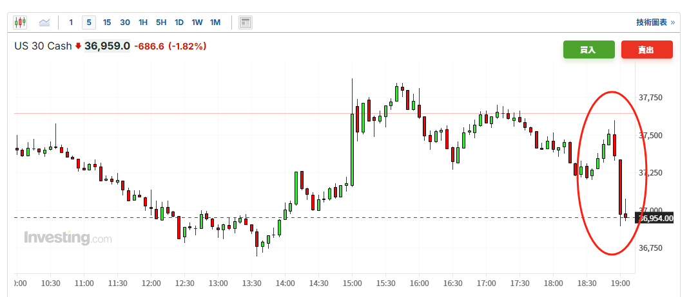The height and width of the screenshot is (297, 689).
Task: Click the red 賣出 sell button
Action: point(646,50)
